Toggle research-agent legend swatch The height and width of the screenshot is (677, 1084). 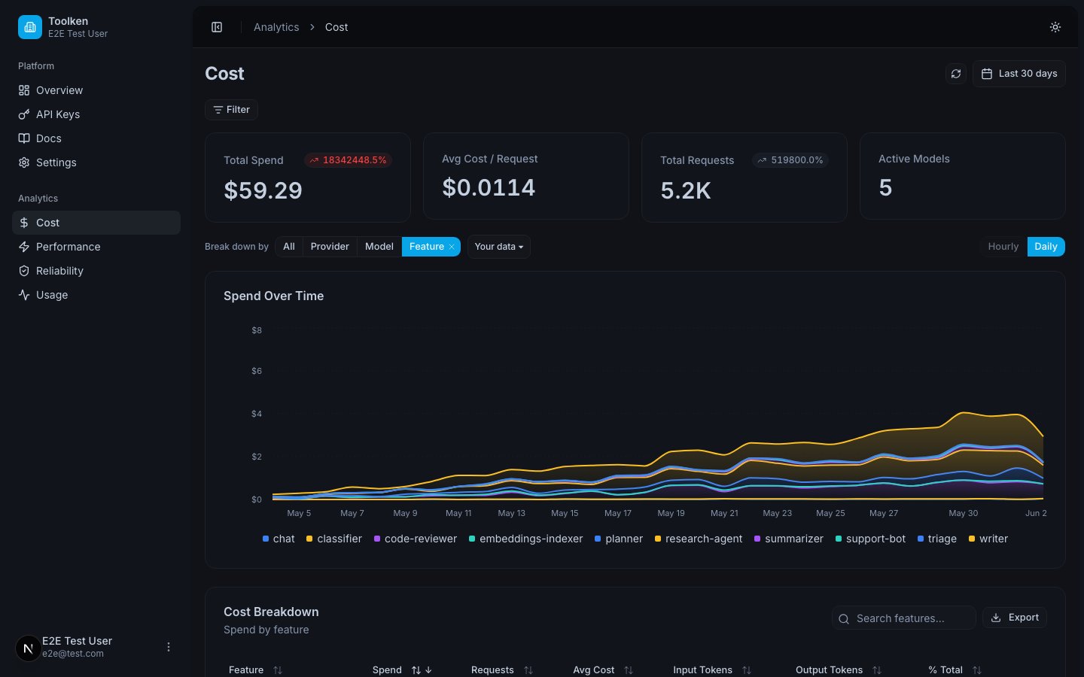(658, 539)
